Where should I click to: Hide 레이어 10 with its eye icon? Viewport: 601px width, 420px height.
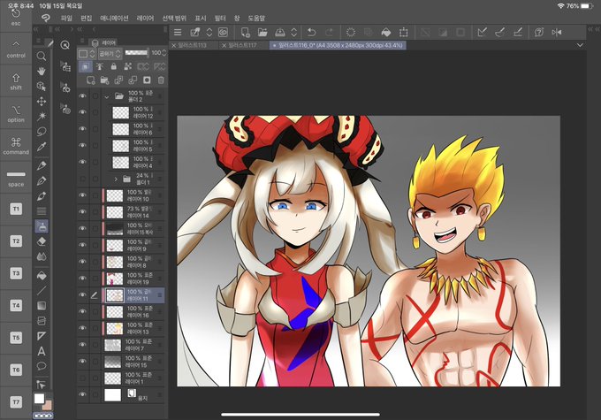82,195
